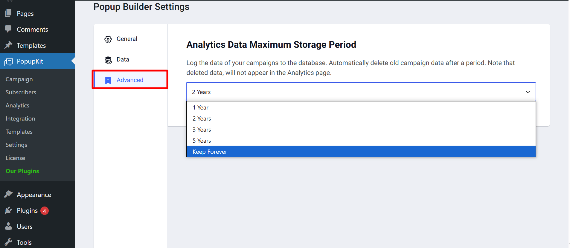Click the Users person icon
Viewport: 570px width, 248px height.
[8, 226]
